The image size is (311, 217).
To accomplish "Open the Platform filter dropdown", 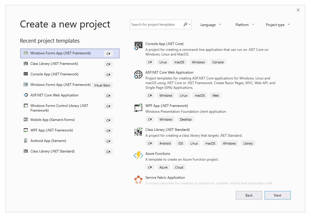I will coord(245,25).
